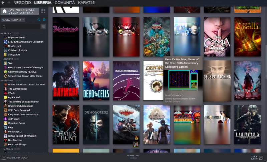Viewport: 267px width, 162px height.
Task: Select Atari Vault icon in list
Action: pyautogui.click(x=5, y=119)
